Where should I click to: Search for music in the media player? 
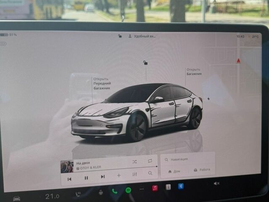click(x=150, y=173)
